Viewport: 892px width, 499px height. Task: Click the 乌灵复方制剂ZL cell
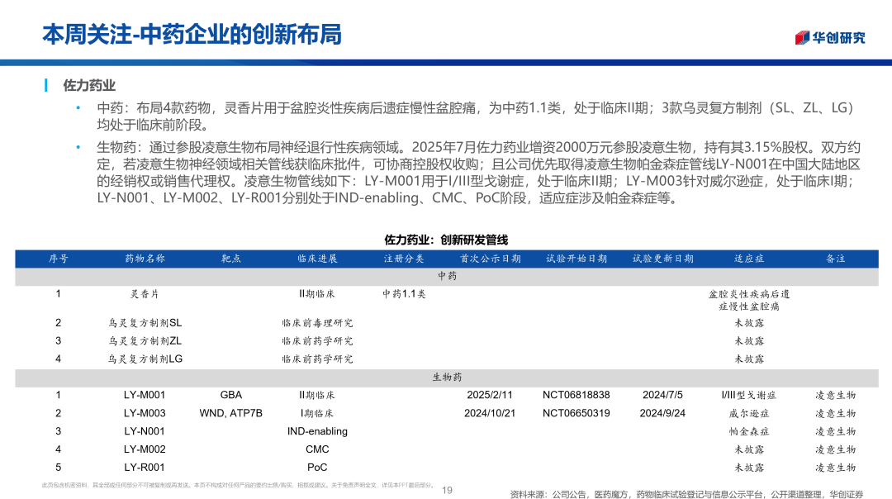coord(145,341)
